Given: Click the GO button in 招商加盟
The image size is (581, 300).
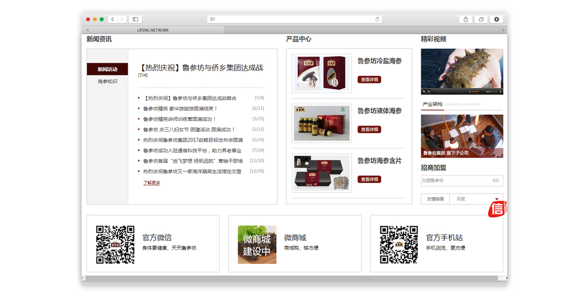Looking at the screenshot, I should point(496,180).
